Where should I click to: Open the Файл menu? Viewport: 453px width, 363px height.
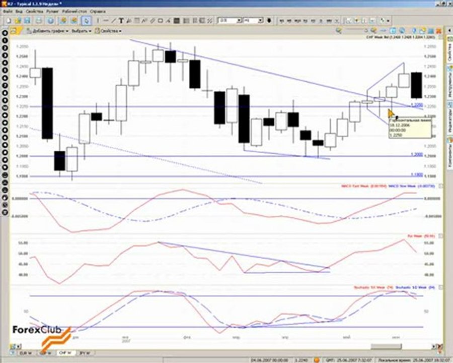[x=8, y=12]
